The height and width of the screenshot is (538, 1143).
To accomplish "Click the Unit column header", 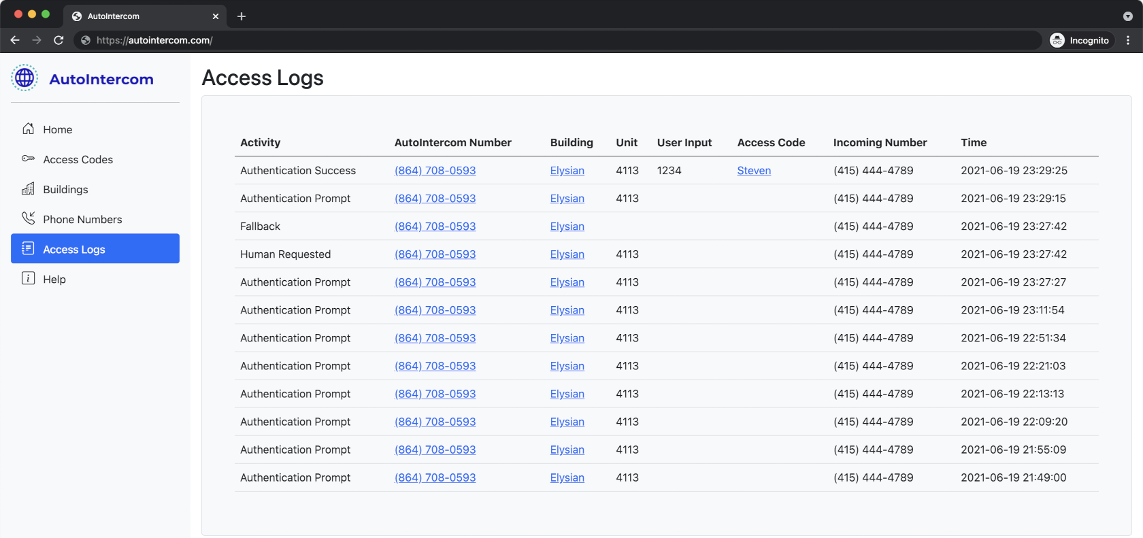I will [627, 143].
